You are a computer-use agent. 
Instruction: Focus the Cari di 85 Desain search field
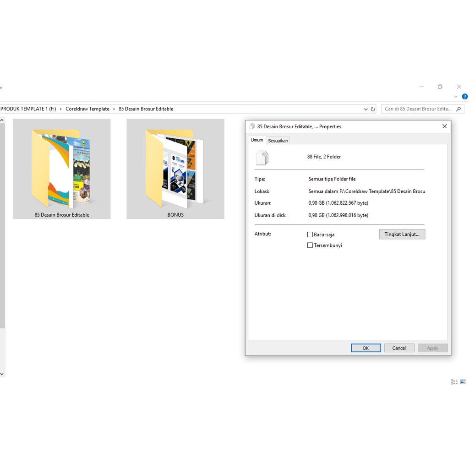[418, 109]
